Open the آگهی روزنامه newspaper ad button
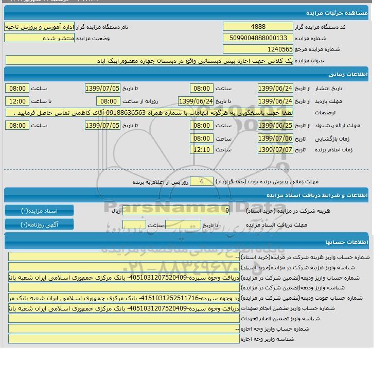Image resolution: width=389 pixels, height=379 pixels. click(39, 225)
